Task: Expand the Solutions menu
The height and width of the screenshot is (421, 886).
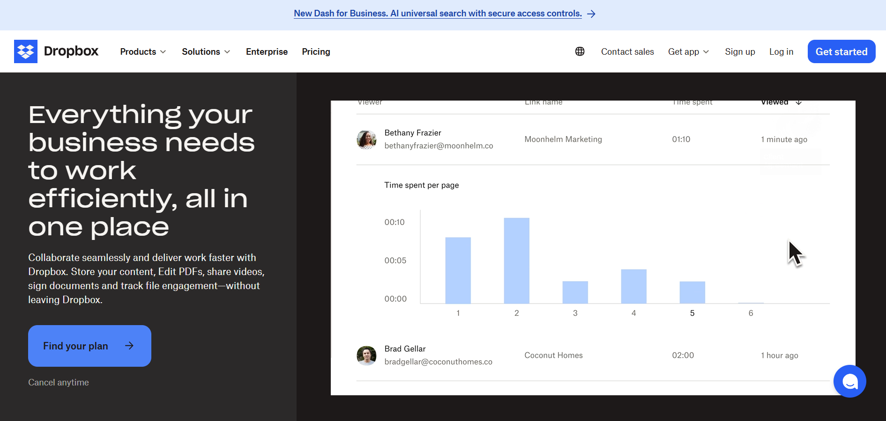Action: [x=206, y=51]
